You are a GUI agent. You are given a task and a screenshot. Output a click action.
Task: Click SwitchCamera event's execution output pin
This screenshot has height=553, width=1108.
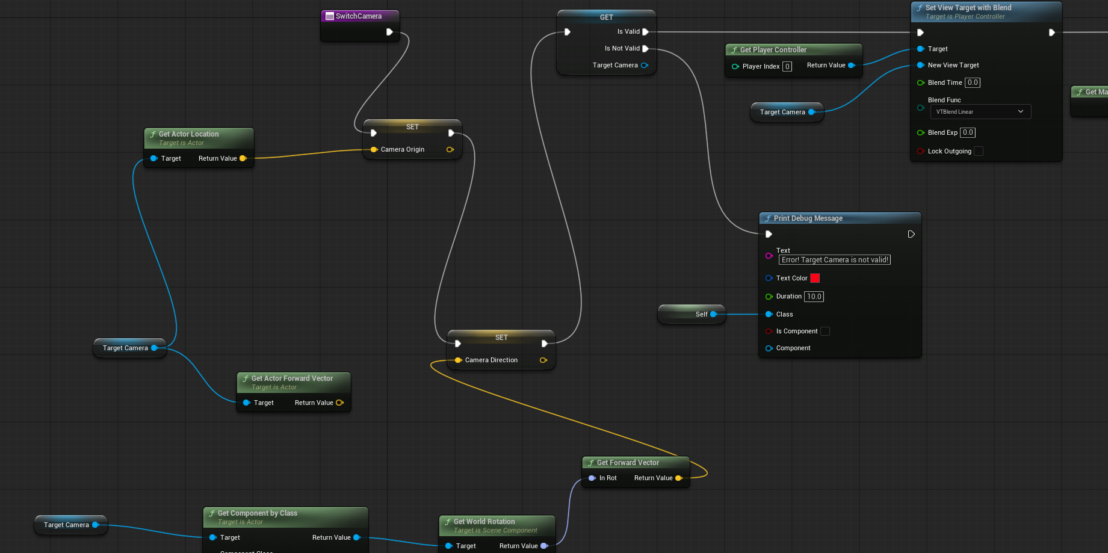pyautogui.click(x=389, y=32)
